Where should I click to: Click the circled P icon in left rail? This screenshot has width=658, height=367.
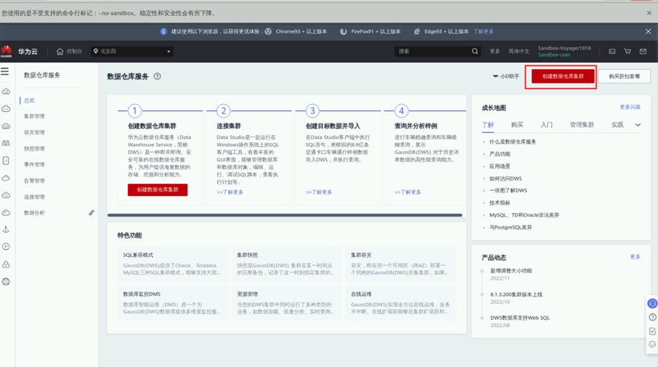[x=6, y=247]
